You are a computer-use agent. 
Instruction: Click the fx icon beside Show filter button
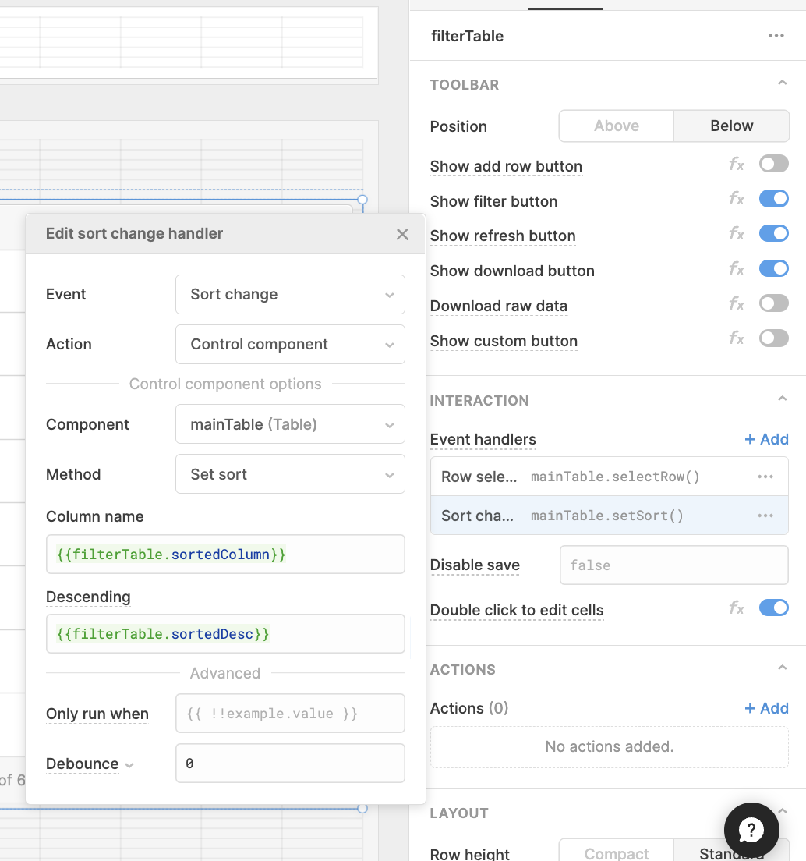pos(737,198)
